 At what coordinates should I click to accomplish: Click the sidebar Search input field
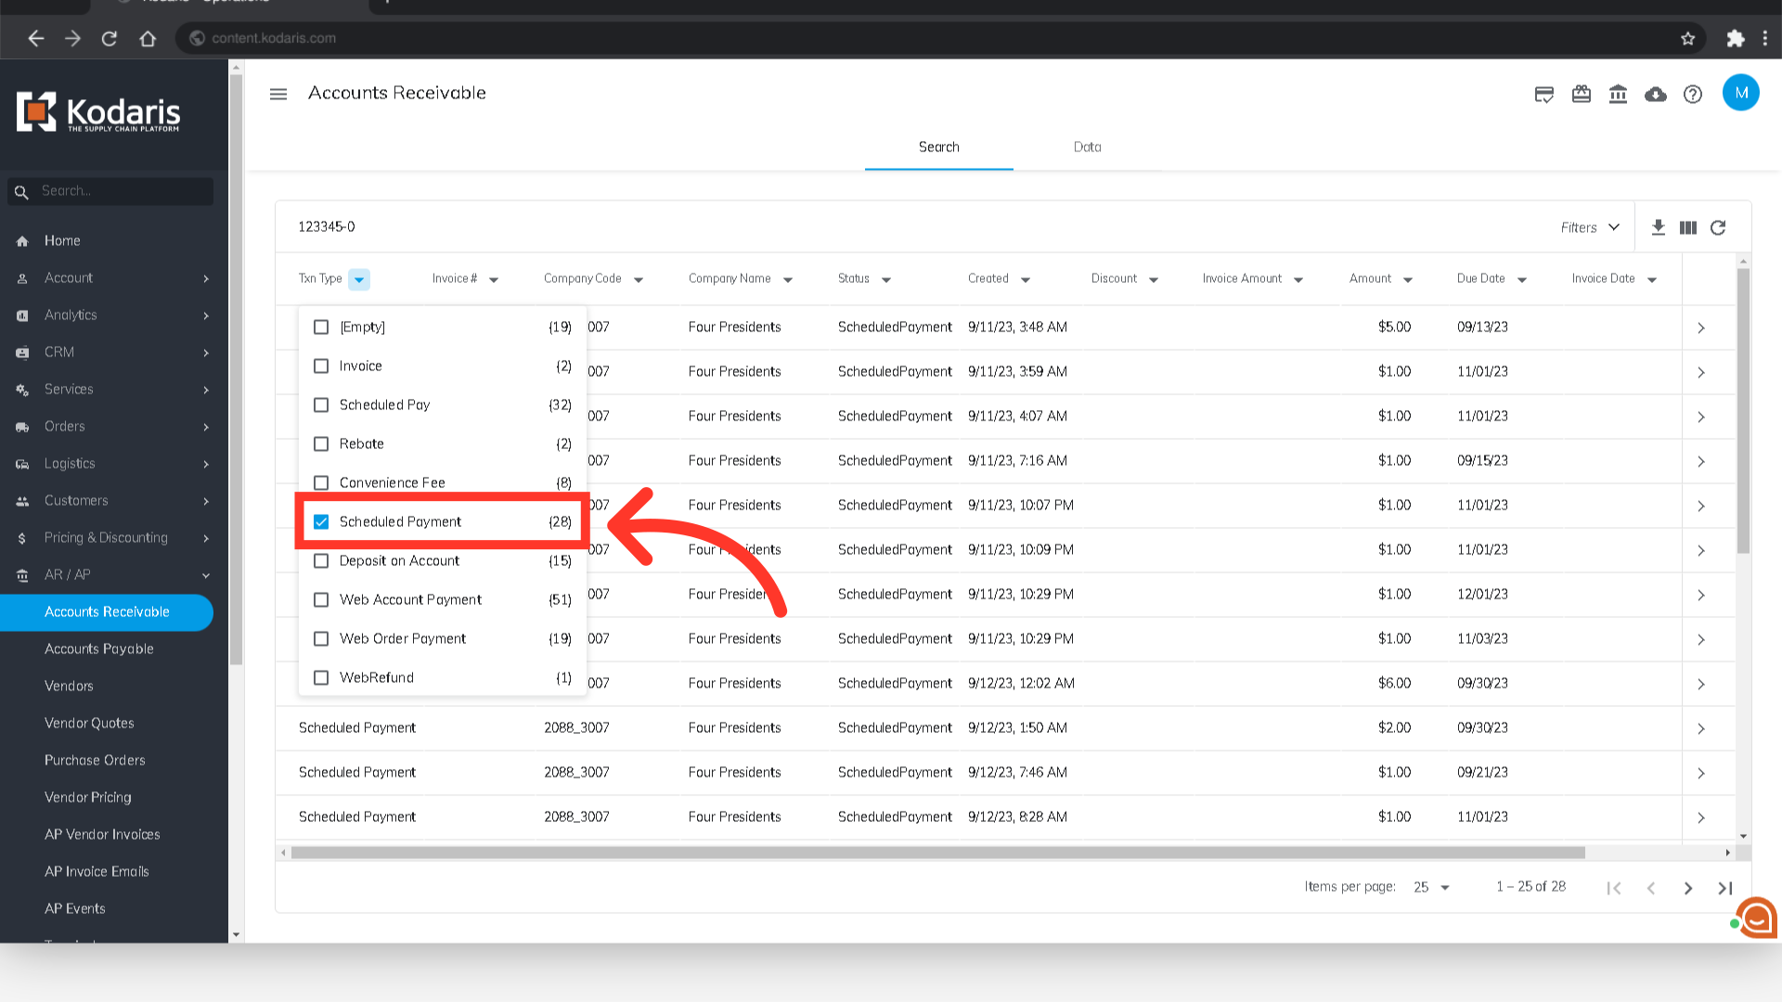tap(121, 191)
